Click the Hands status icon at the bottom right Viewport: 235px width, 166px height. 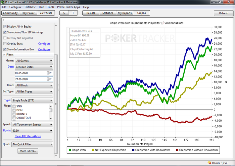coord(209,163)
